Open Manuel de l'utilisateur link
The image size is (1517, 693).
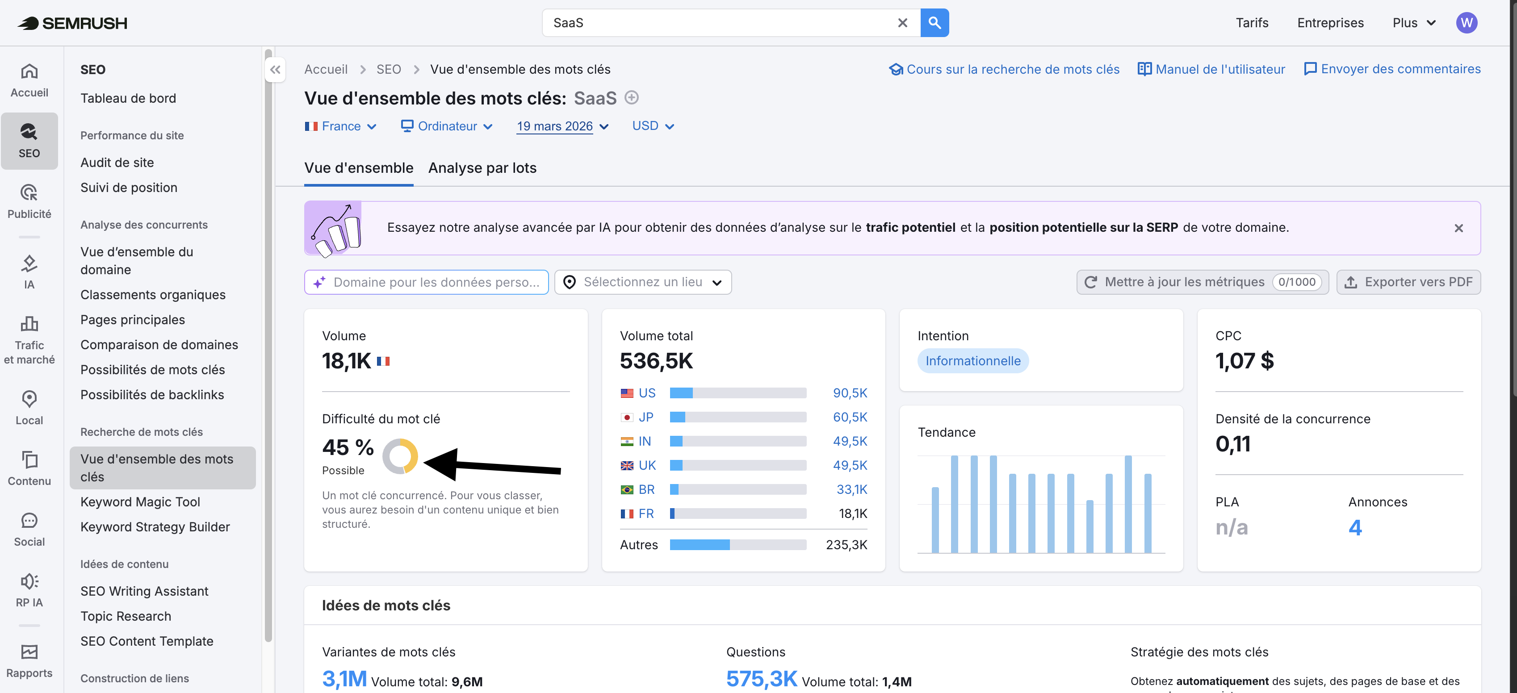pyautogui.click(x=1211, y=70)
